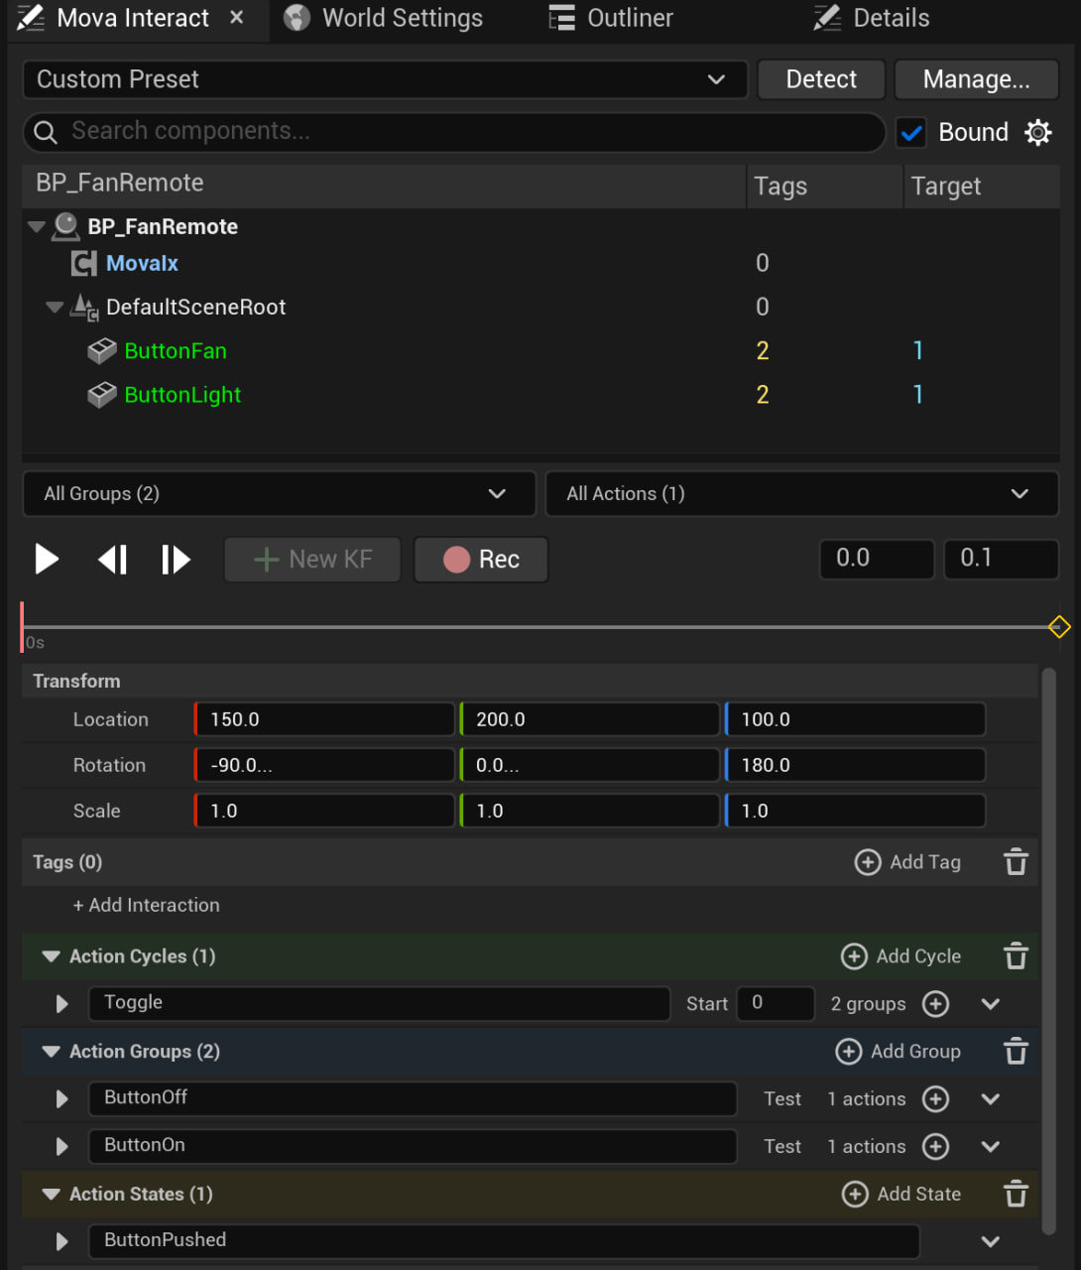Click the MovaIx component icon
The image size is (1081, 1270).
[x=83, y=263]
